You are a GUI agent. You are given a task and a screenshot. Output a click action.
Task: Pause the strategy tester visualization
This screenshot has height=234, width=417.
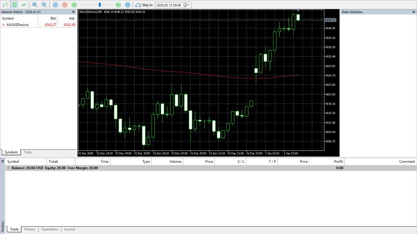click(x=55, y=5)
